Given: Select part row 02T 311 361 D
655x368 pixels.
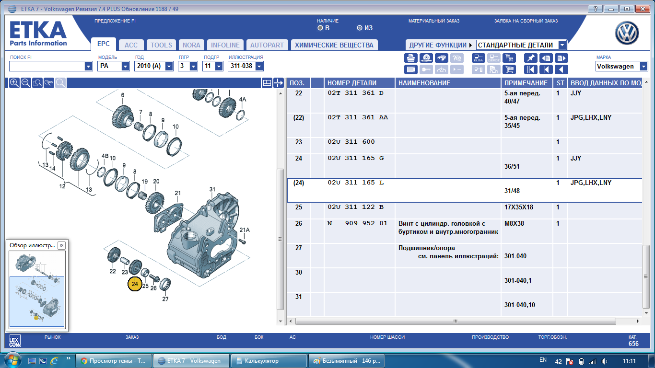Looking at the screenshot, I should pyautogui.click(x=465, y=101).
